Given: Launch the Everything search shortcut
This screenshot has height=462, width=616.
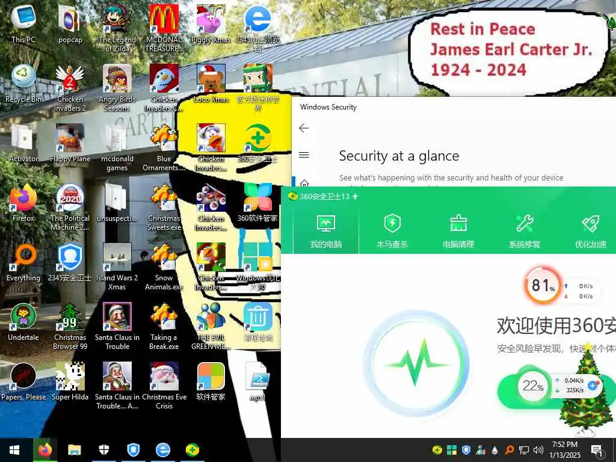Looking at the screenshot, I should click(23, 262).
